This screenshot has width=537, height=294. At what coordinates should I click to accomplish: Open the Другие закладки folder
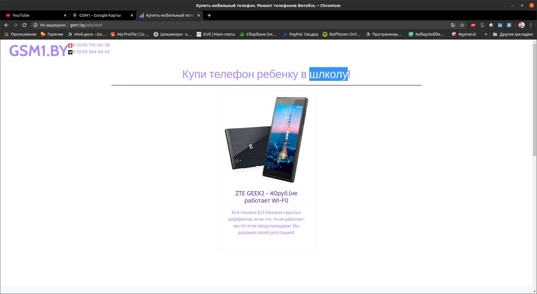(513, 34)
